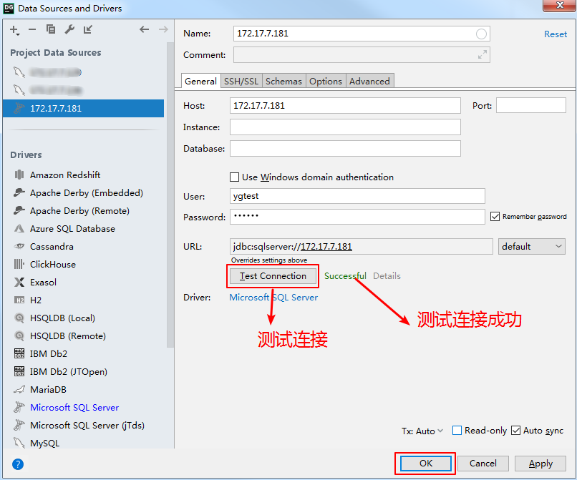This screenshot has height=480, width=577.
Task: Click the back navigation arrow
Action: pos(145,29)
